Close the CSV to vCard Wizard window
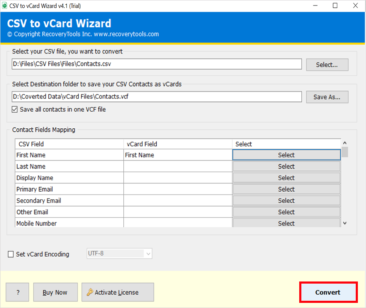This screenshot has height=308, width=366. point(355,6)
